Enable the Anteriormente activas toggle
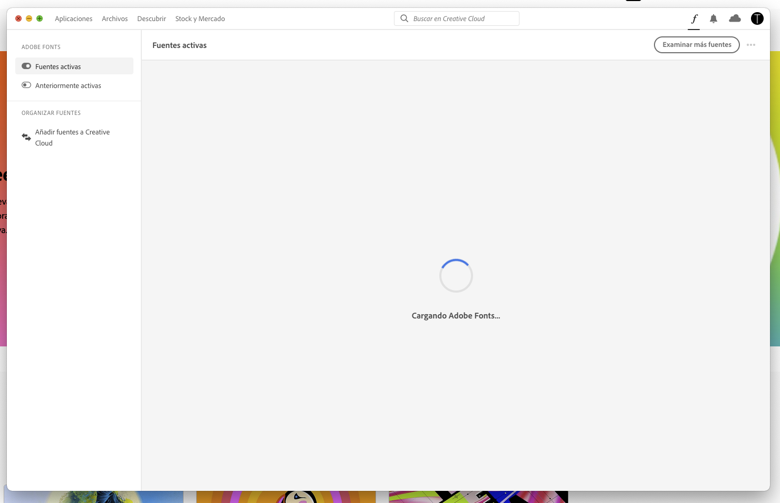This screenshot has width=780, height=503. 26,85
